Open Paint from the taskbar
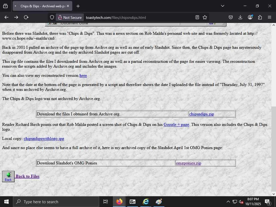 coord(159,202)
